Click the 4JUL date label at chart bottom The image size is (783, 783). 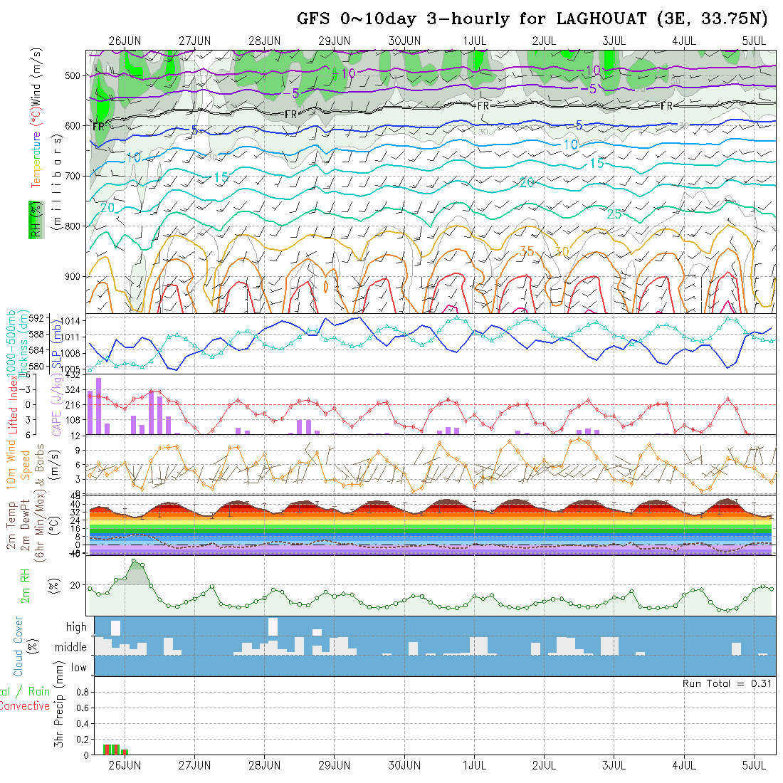(x=684, y=766)
